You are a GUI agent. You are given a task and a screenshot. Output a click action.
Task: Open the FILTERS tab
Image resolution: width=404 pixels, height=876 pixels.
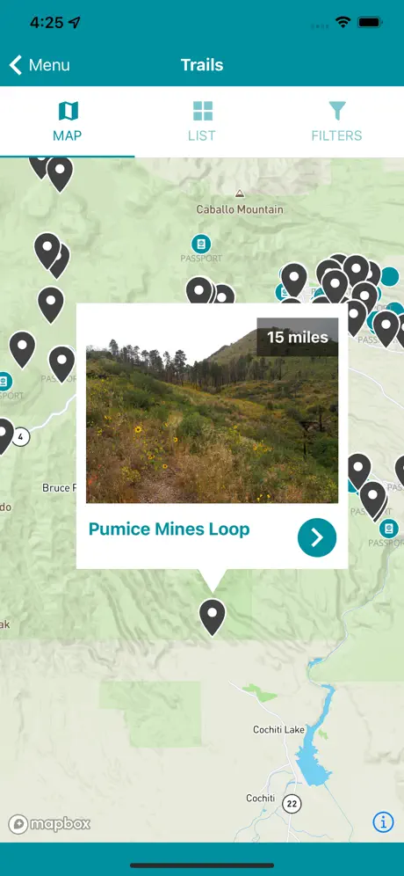[x=336, y=121]
